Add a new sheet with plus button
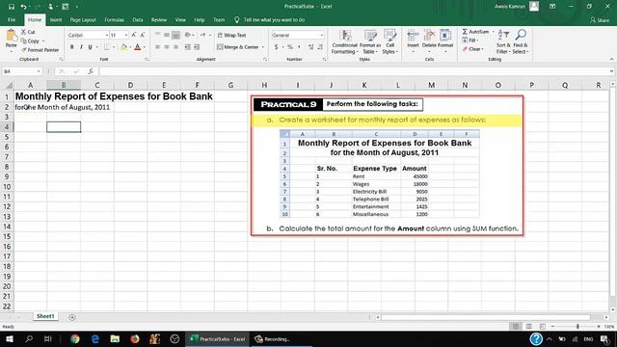This screenshot has width=617, height=347. (x=72, y=317)
